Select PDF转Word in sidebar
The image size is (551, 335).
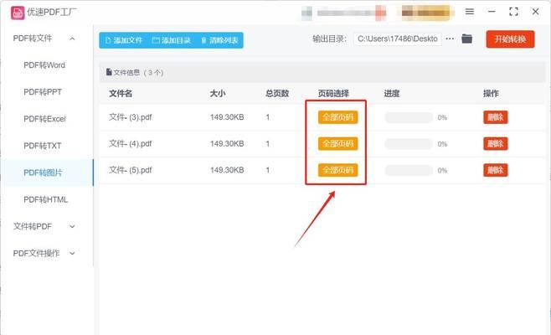tap(44, 65)
